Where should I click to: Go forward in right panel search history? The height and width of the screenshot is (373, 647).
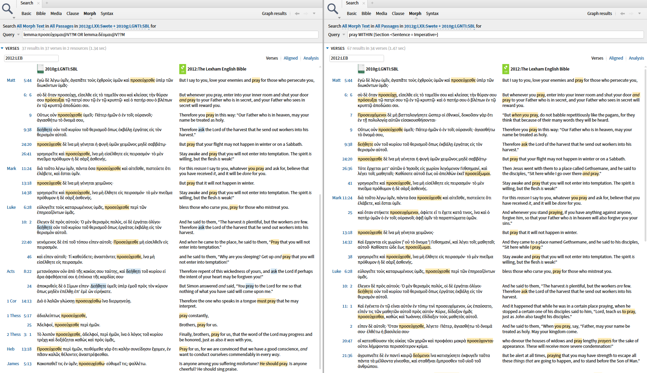[631, 14]
